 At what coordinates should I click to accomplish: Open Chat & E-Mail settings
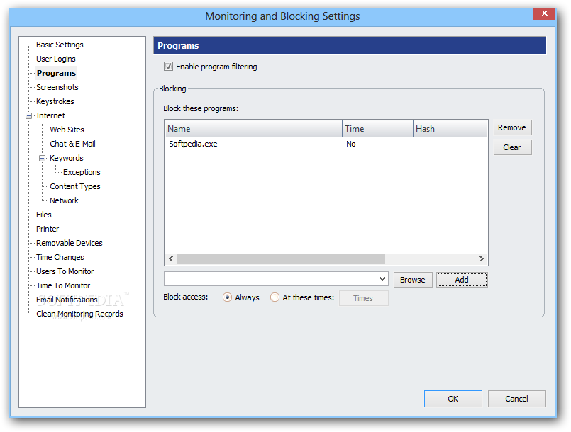(x=72, y=144)
